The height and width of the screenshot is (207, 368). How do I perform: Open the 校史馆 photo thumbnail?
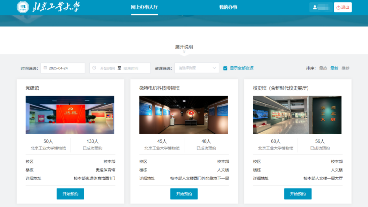[x=297, y=115]
